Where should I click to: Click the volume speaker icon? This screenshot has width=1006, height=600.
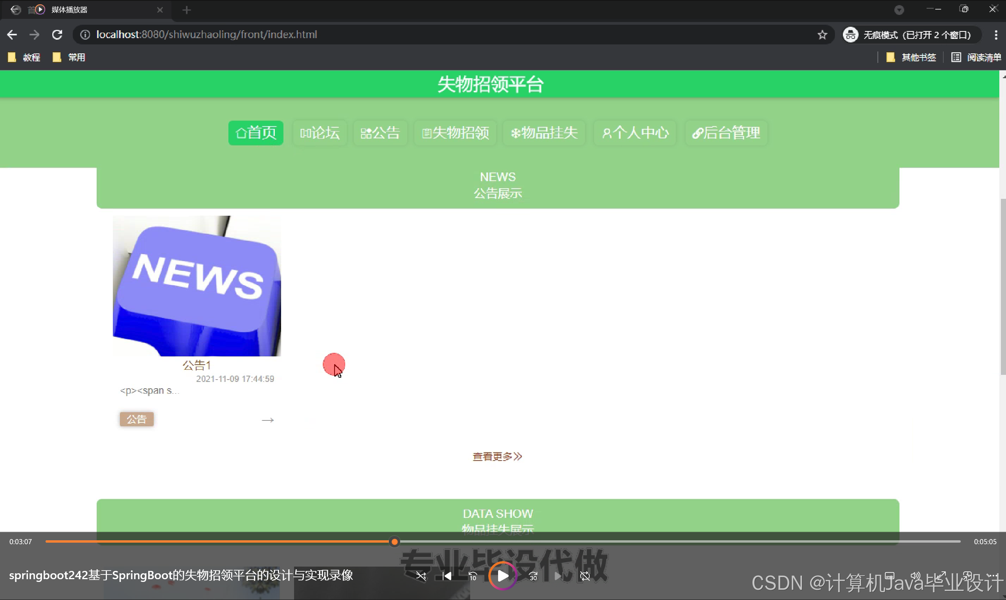915,575
